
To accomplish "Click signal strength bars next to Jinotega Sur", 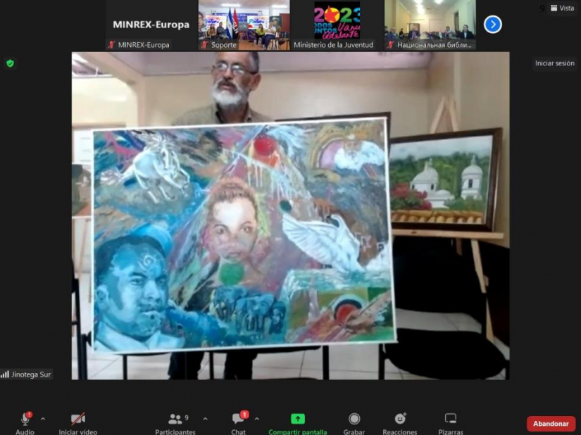I will [5, 374].
